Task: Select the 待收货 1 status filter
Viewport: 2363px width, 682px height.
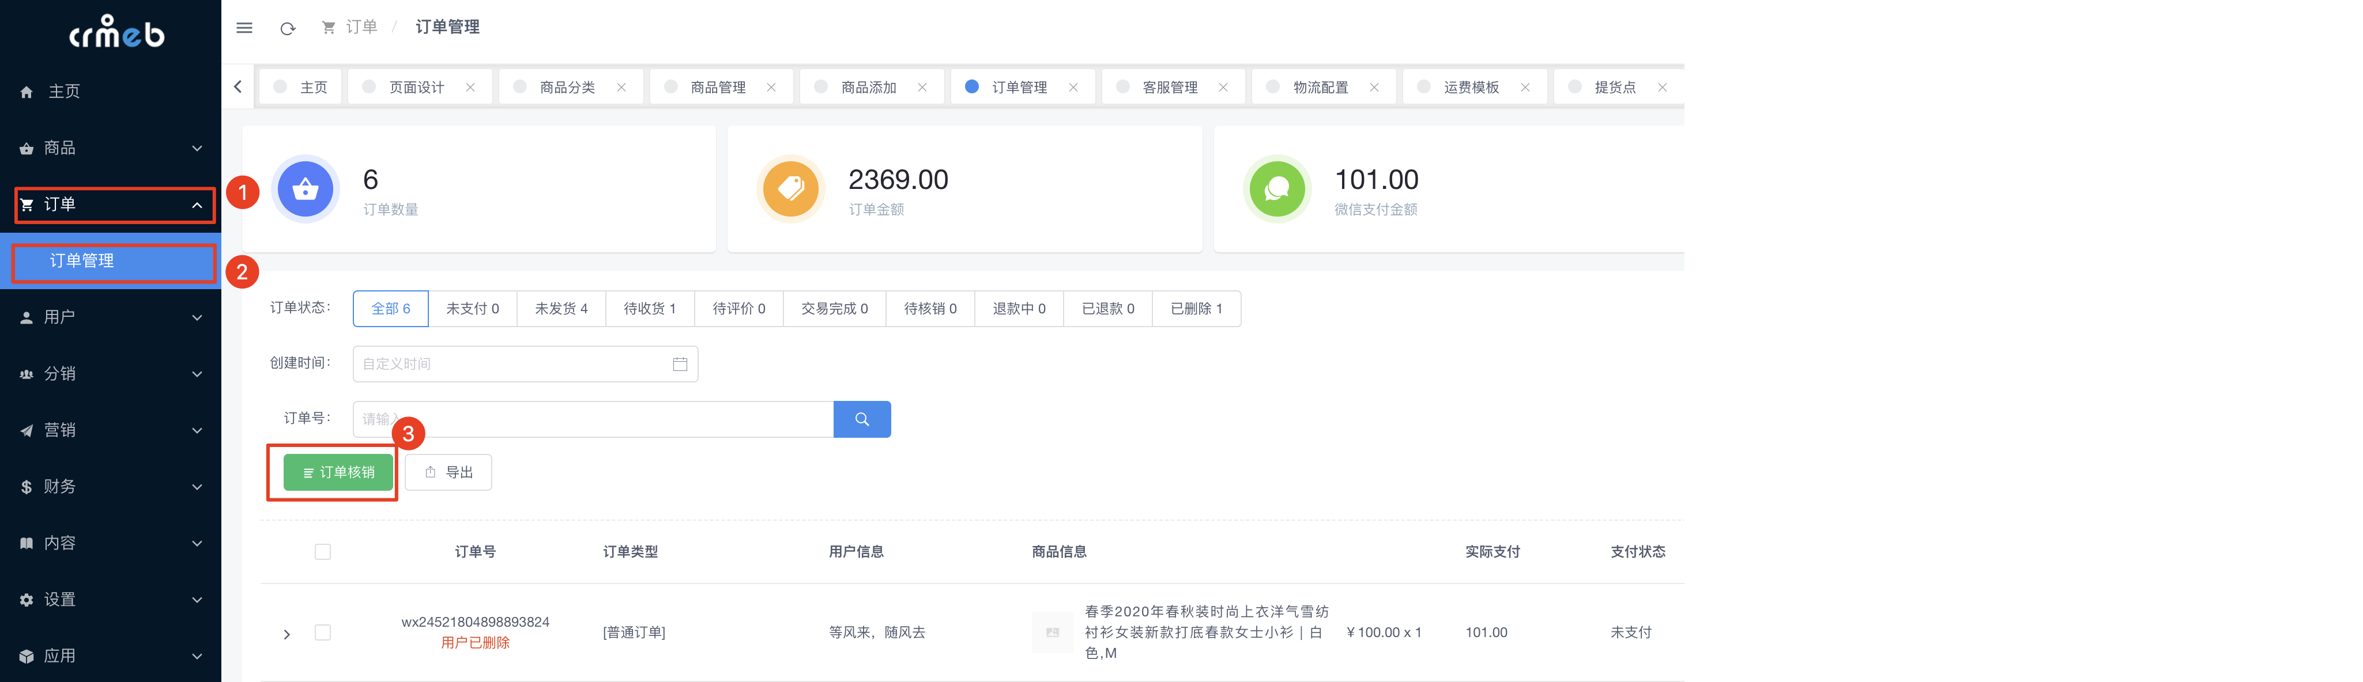Action: click(x=650, y=309)
